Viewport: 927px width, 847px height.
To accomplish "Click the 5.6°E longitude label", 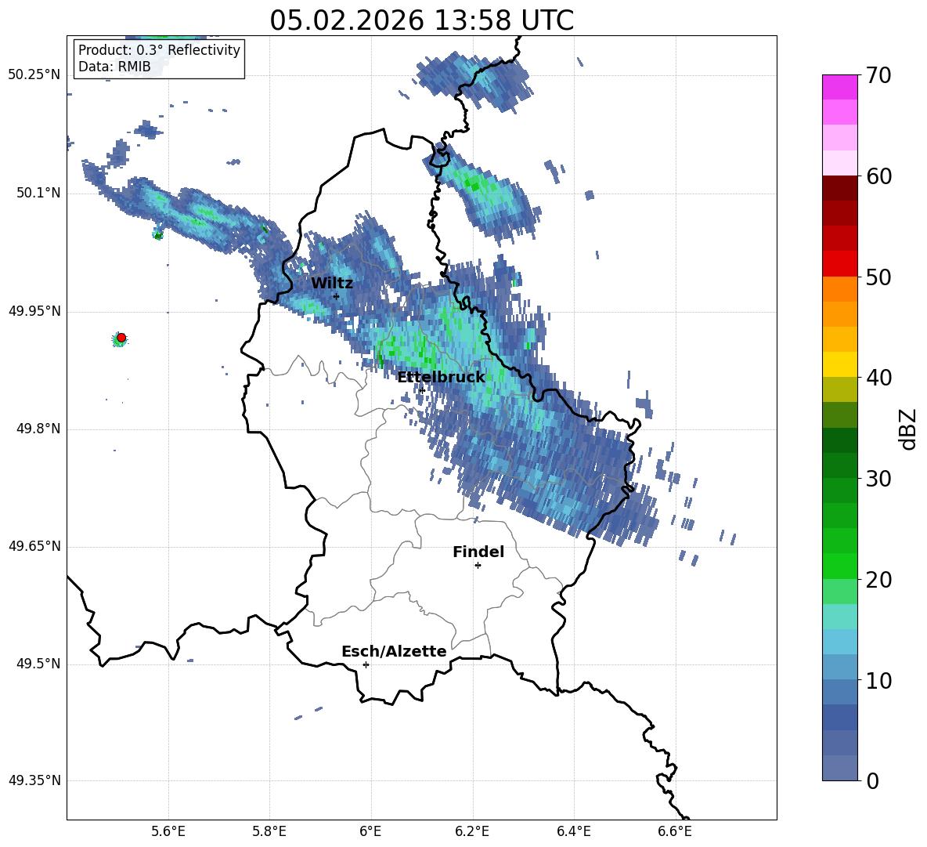I will (x=168, y=831).
